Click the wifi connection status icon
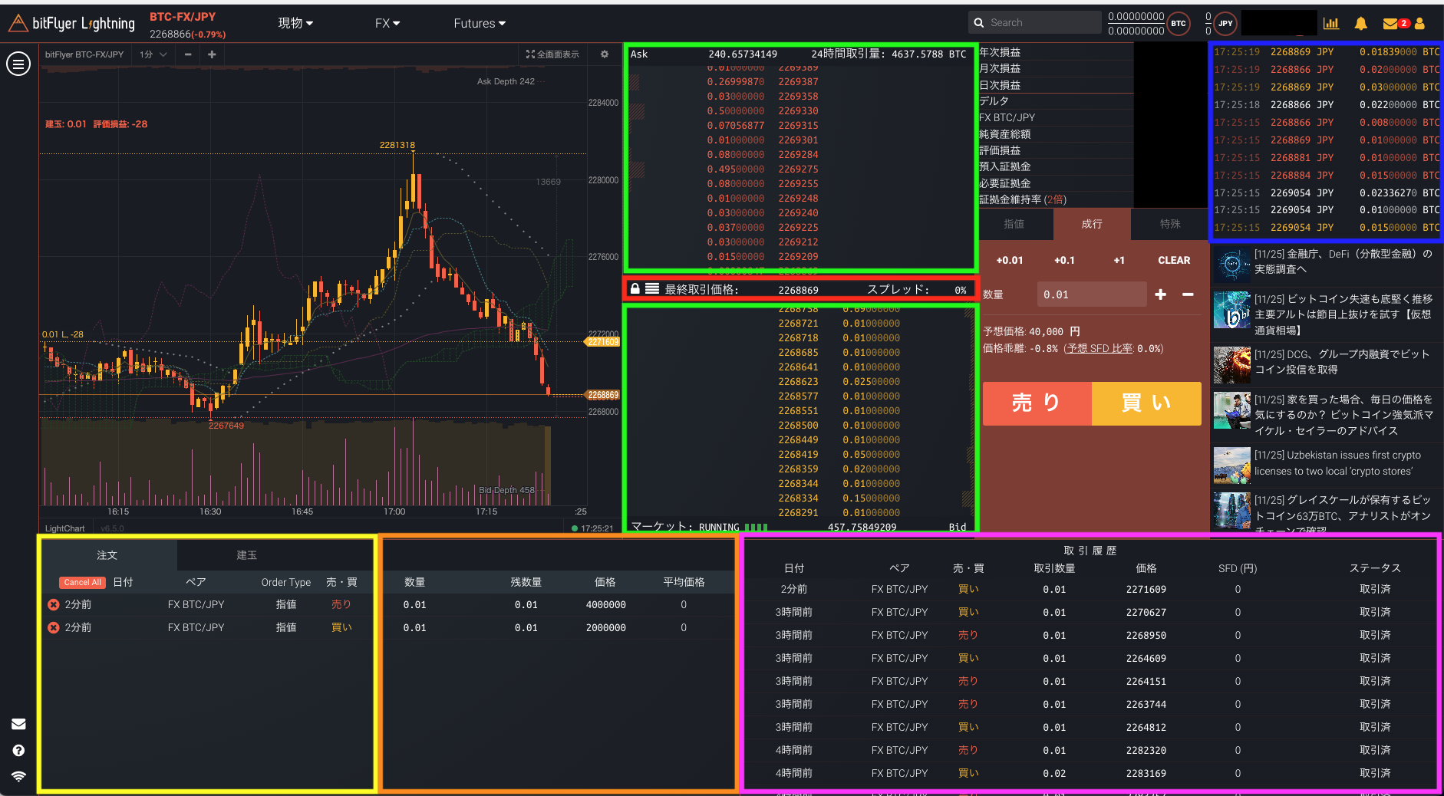1444x796 pixels. (x=18, y=776)
